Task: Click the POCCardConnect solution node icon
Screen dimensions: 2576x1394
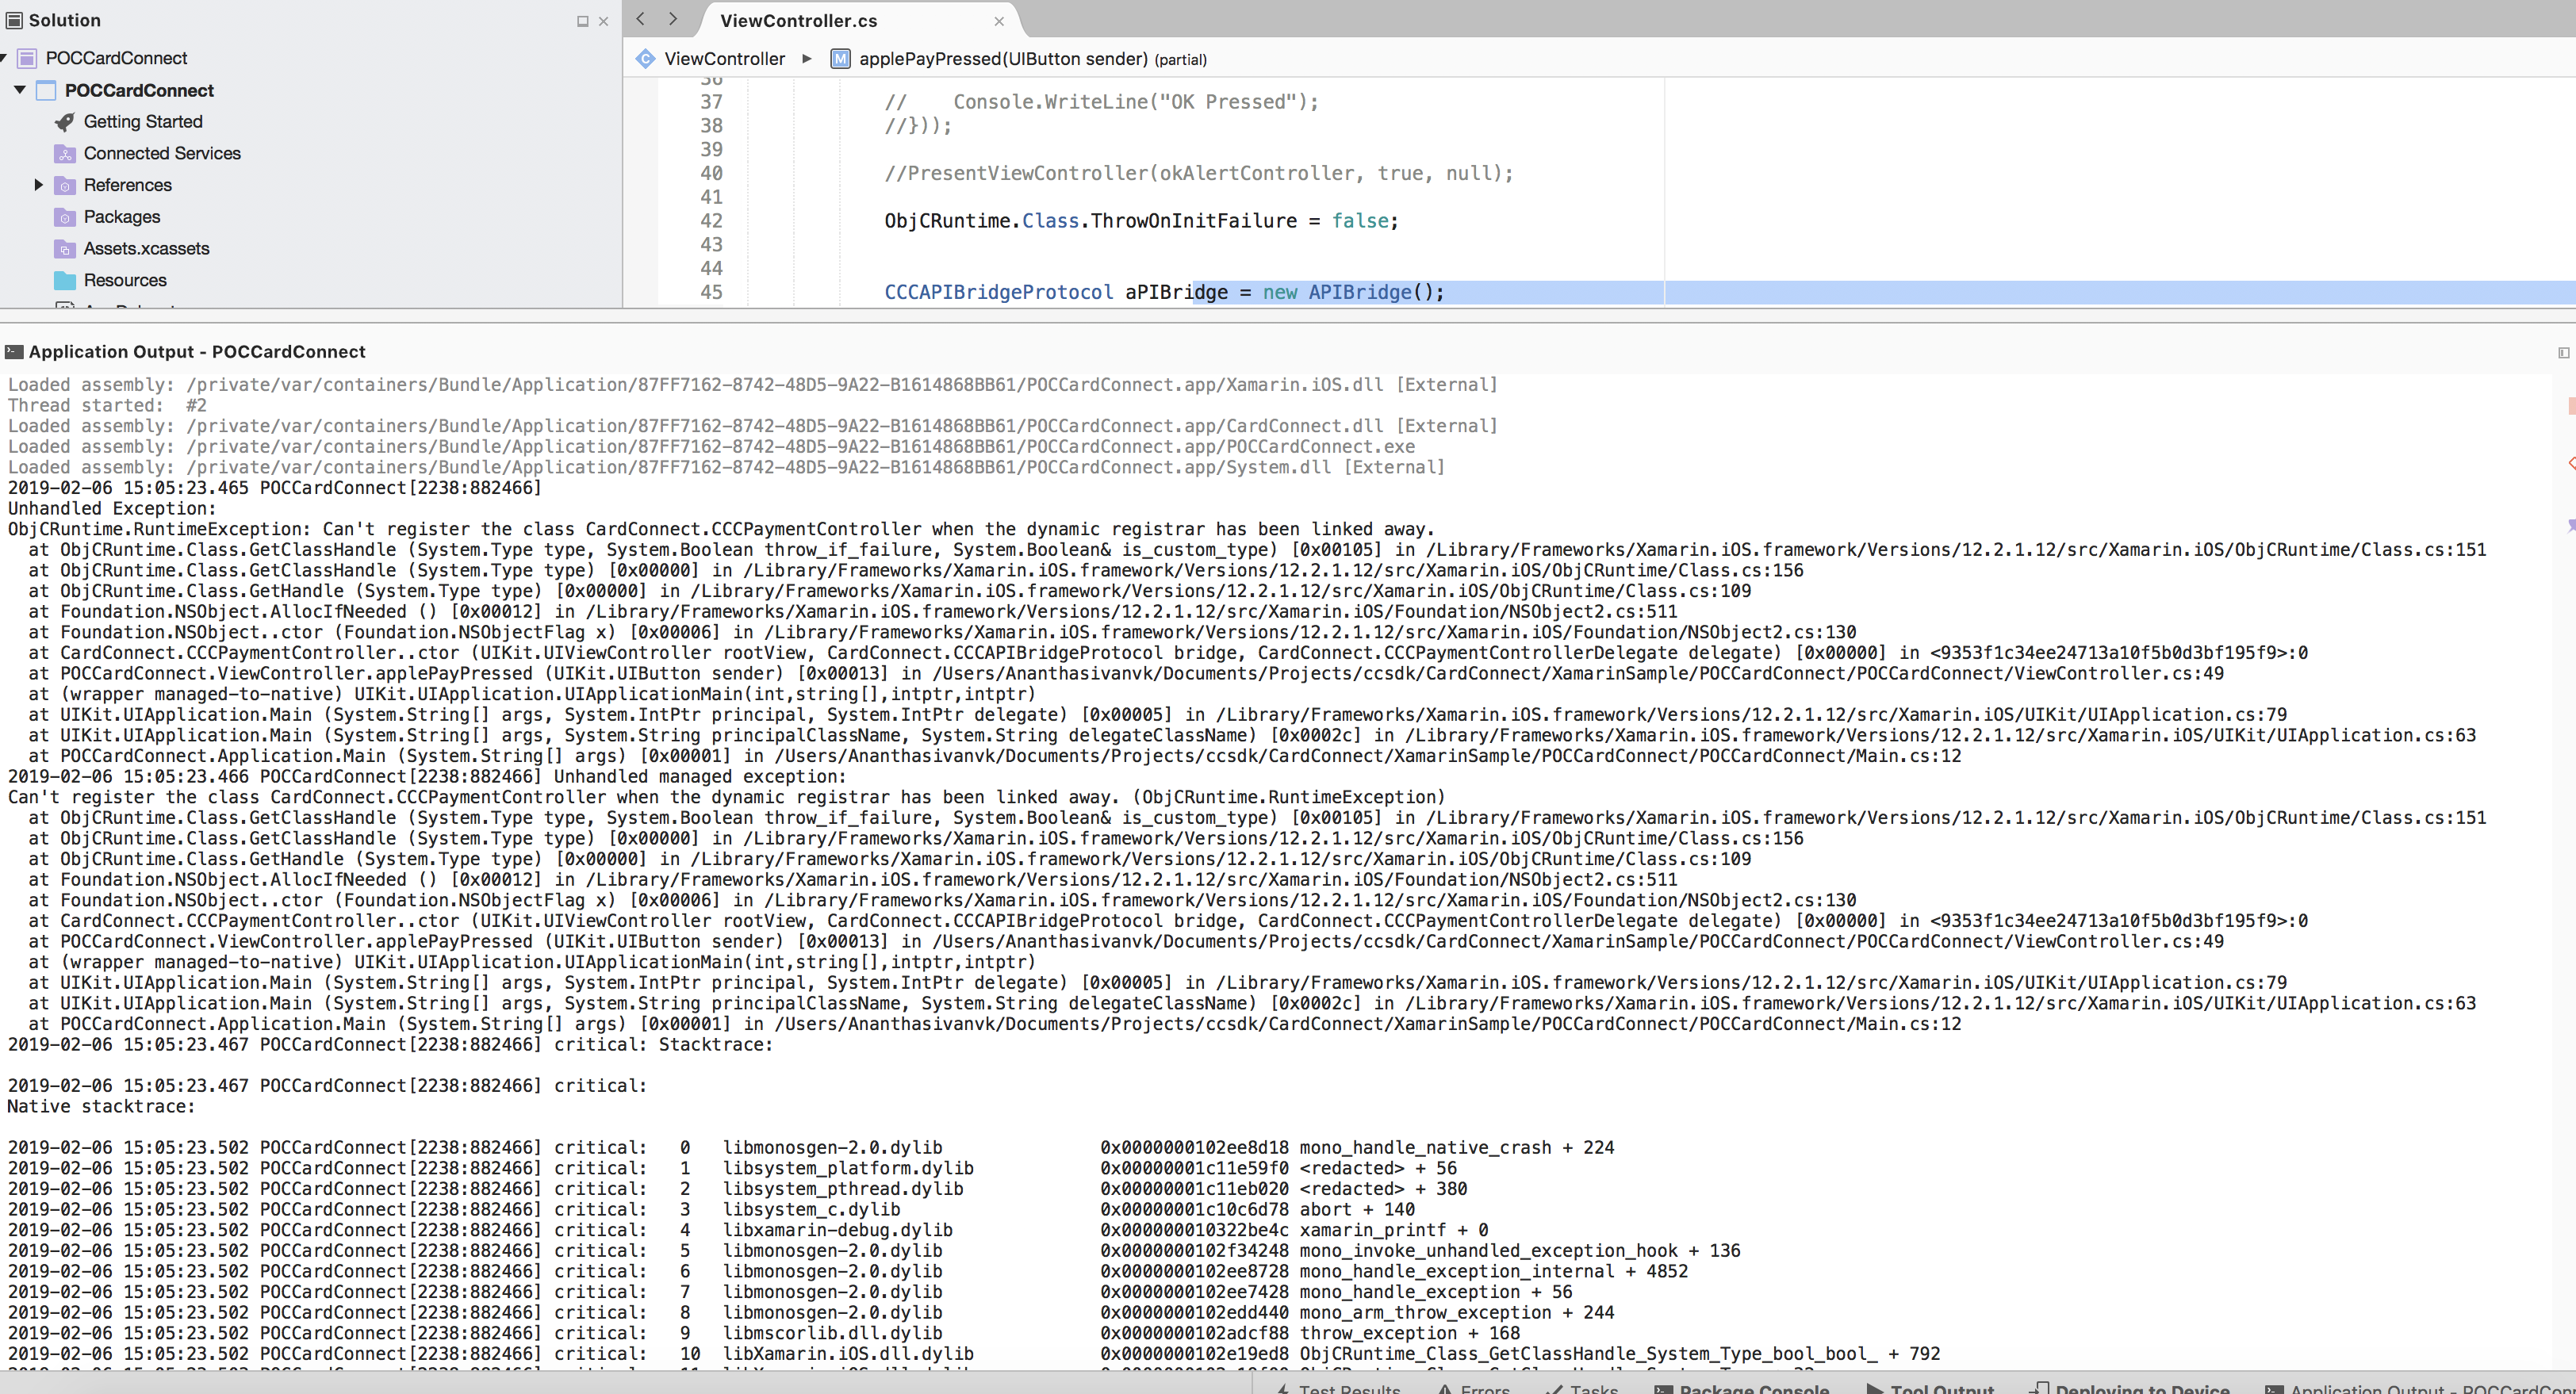Action: [28, 58]
